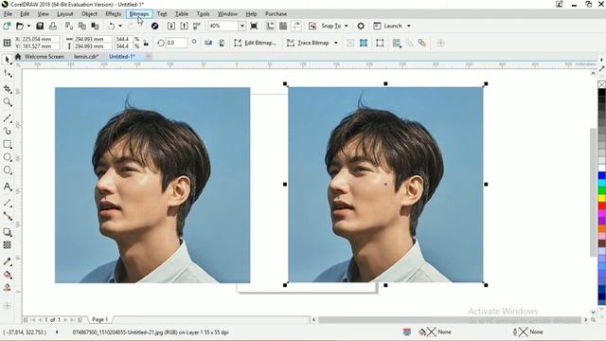Select the Pick tool in toolbox

coord(7,60)
